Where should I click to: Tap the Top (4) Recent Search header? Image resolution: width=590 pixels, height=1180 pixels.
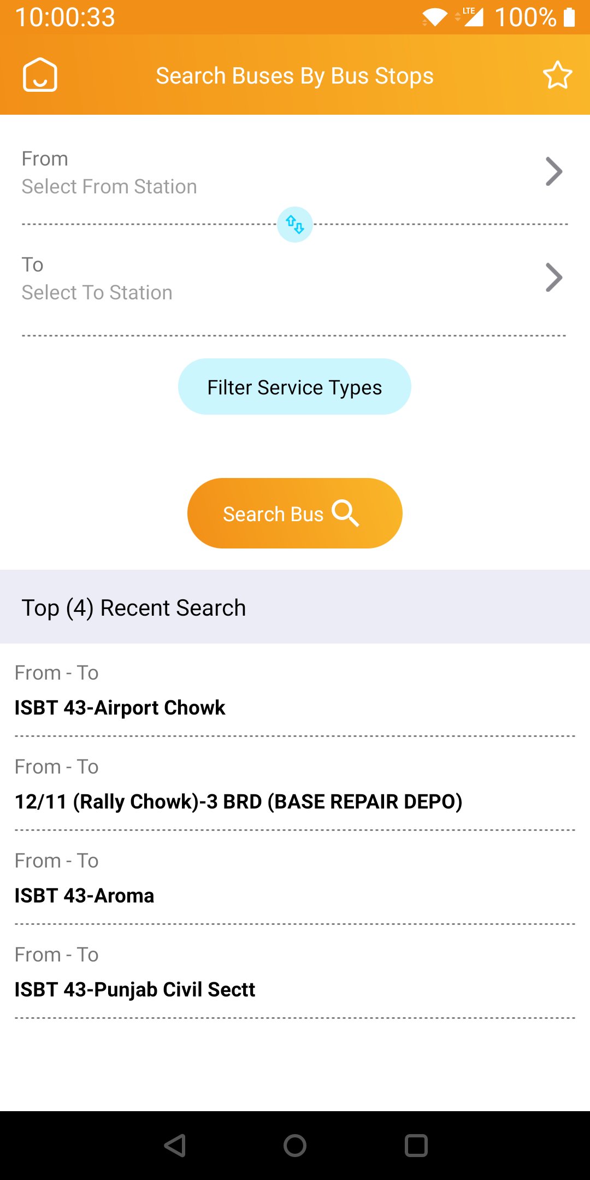[134, 607]
